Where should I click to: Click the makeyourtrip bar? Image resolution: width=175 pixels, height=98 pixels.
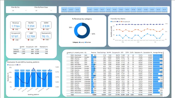(x=44, y=78)
